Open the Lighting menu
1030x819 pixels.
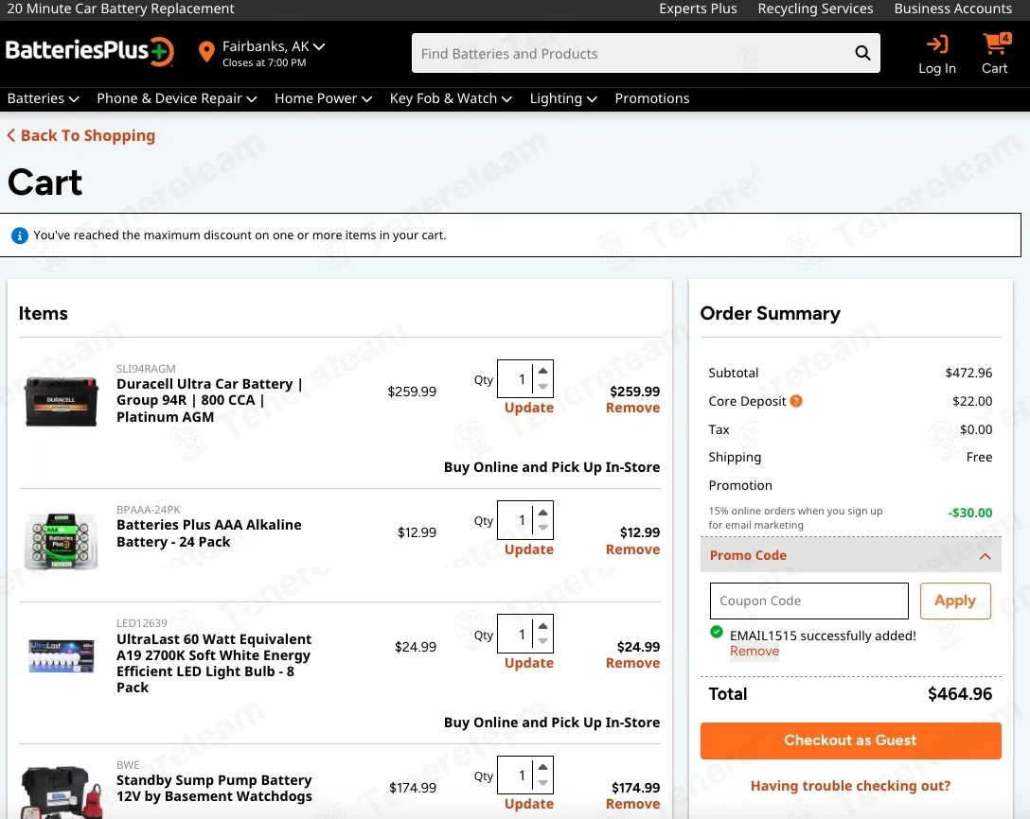click(x=563, y=98)
